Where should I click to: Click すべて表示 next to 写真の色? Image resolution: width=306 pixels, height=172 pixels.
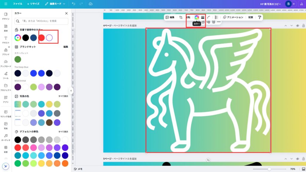[63, 96]
